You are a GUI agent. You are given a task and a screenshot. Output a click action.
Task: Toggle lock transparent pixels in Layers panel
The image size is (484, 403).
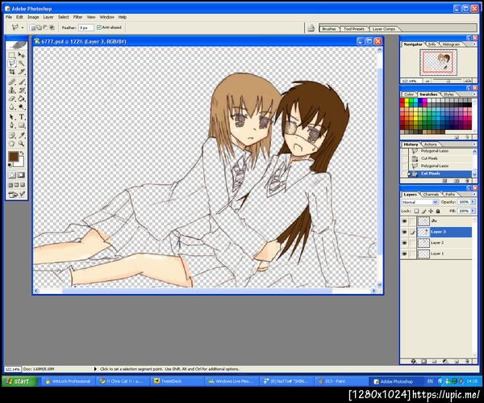(x=416, y=211)
